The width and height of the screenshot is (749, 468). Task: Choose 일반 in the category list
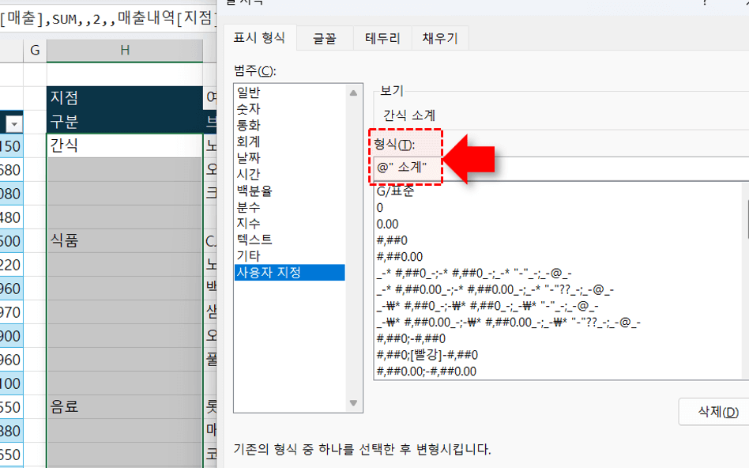[x=249, y=92]
